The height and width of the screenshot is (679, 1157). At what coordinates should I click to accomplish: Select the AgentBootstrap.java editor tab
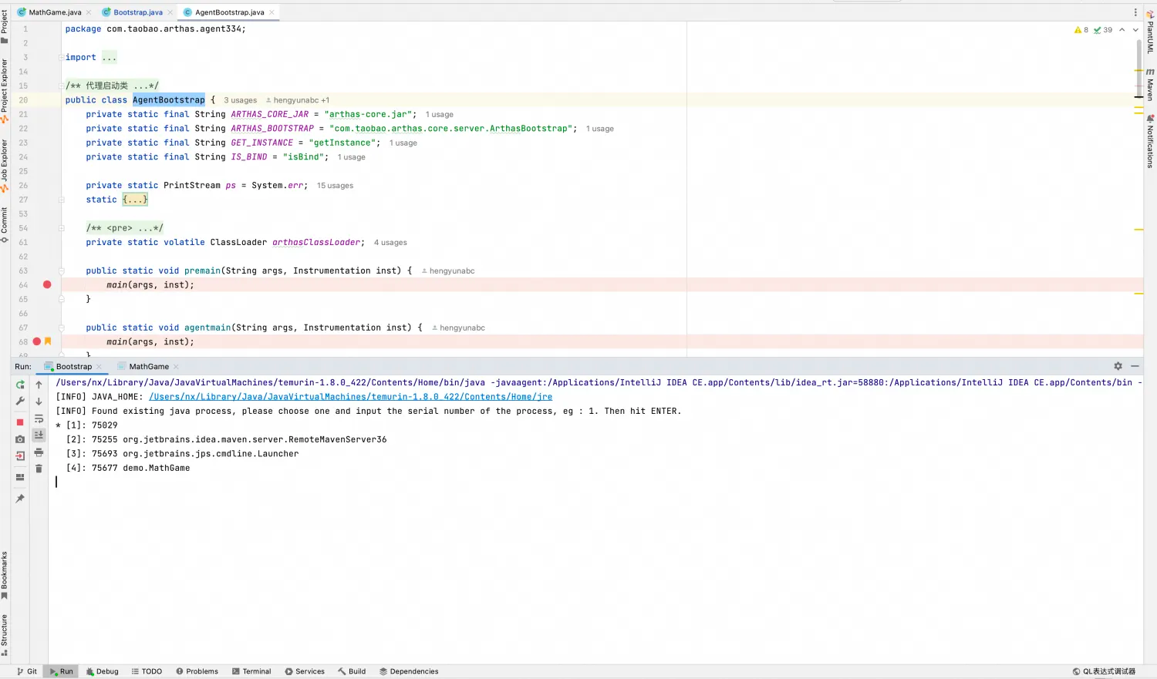coord(229,12)
